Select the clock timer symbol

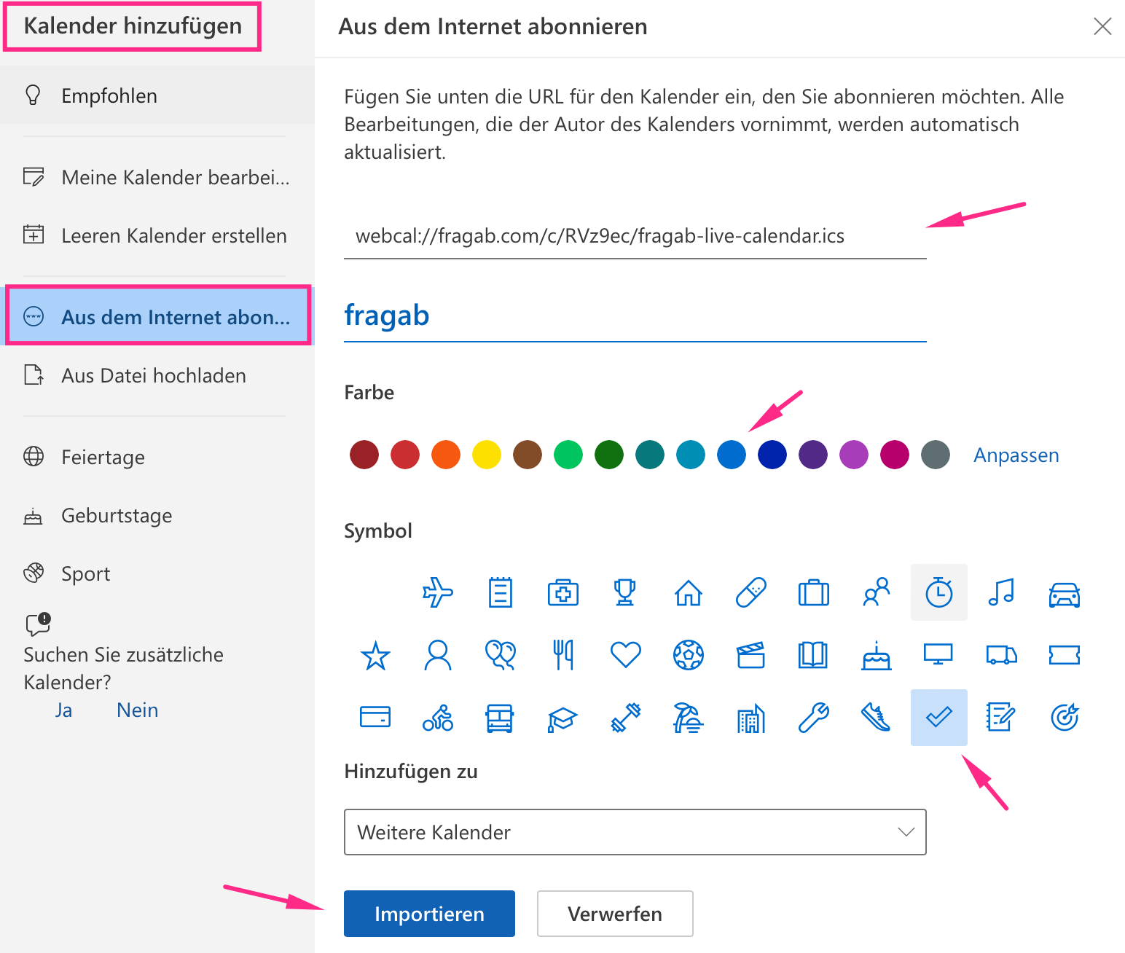pos(939,592)
